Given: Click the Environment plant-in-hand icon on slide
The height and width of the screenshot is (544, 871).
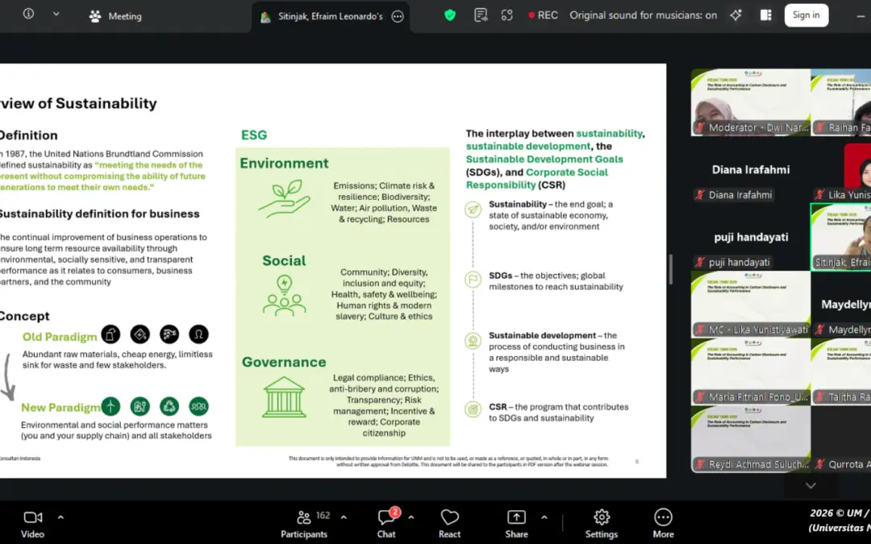Looking at the screenshot, I should pos(284,198).
